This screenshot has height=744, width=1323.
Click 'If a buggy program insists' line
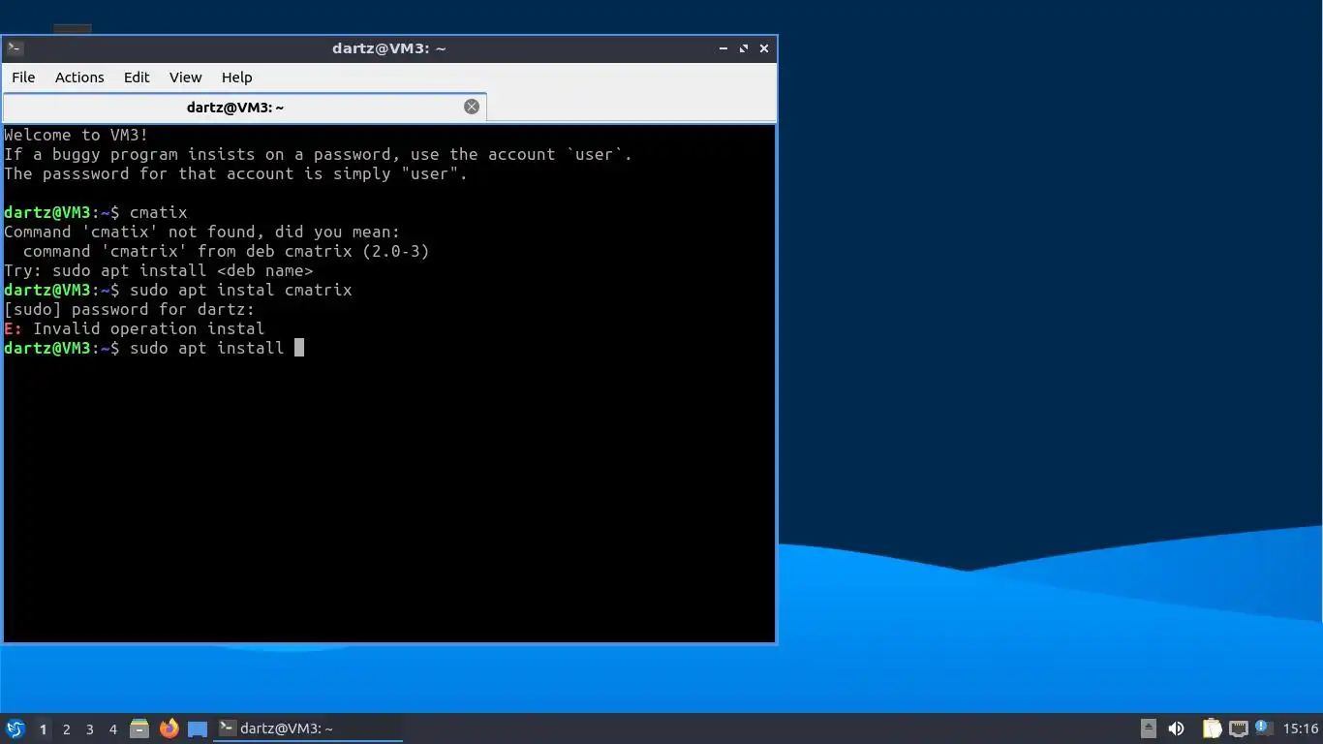point(319,154)
